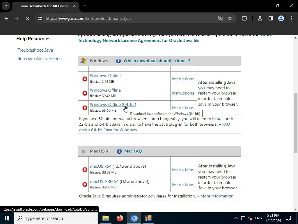Click the 'filesize: 88.89 MB' text
Viewport: 298px width, 224px height.
[103, 172]
